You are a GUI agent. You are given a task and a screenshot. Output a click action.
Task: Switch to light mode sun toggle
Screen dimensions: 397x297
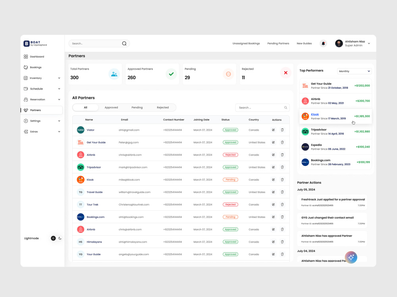point(53,238)
